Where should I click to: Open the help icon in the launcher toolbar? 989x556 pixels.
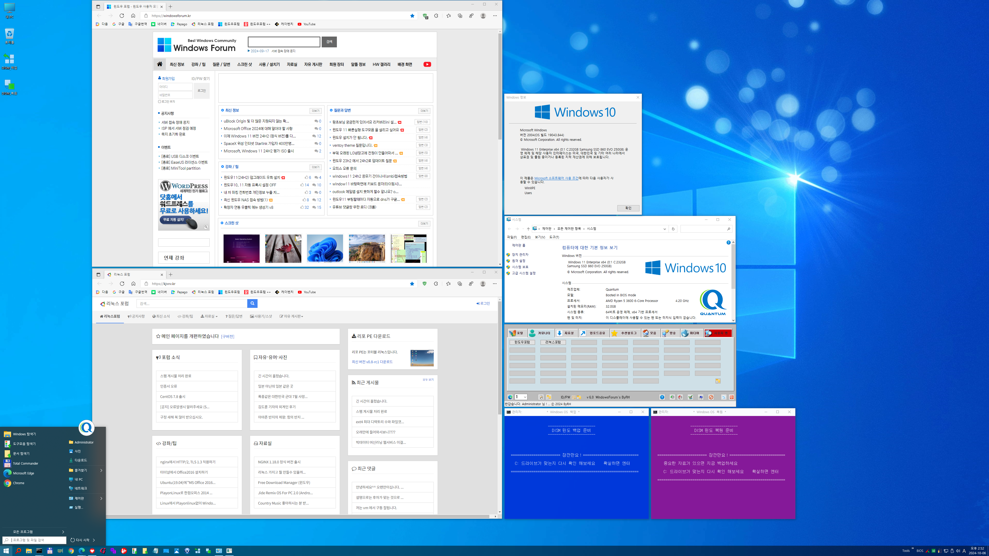tap(662, 397)
